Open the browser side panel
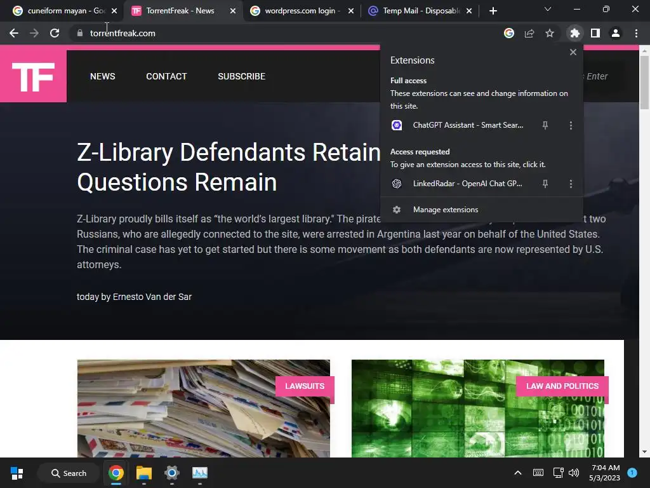 595,33
